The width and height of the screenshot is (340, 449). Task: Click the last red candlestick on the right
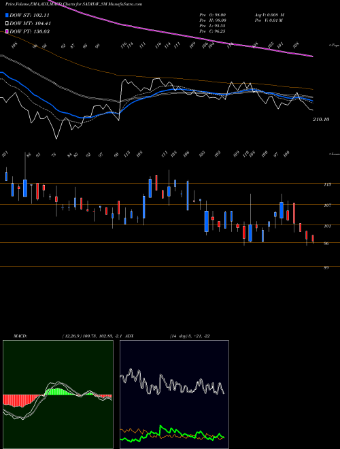pyautogui.click(x=313, y=239)
